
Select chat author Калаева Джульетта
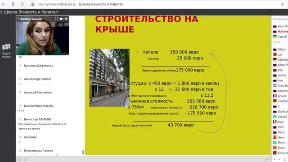tap(39, 66)
